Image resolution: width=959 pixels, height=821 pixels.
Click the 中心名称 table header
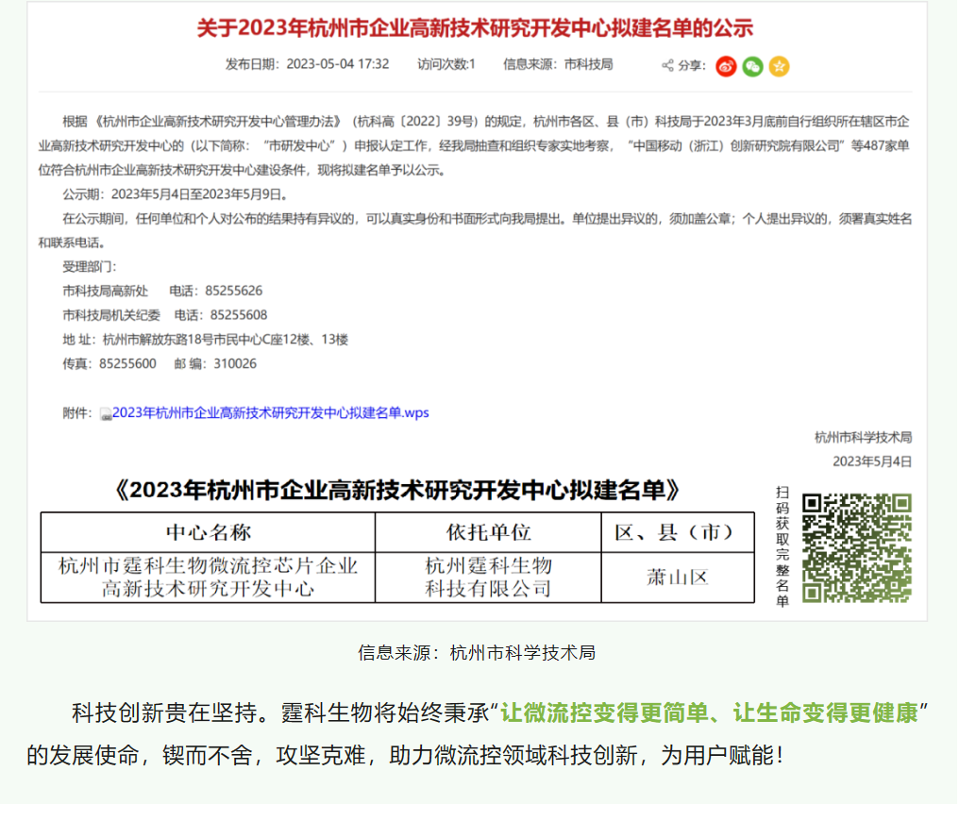208,532
